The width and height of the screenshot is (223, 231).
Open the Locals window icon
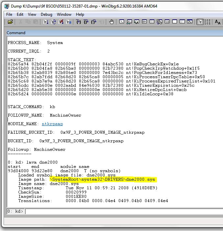137,22
